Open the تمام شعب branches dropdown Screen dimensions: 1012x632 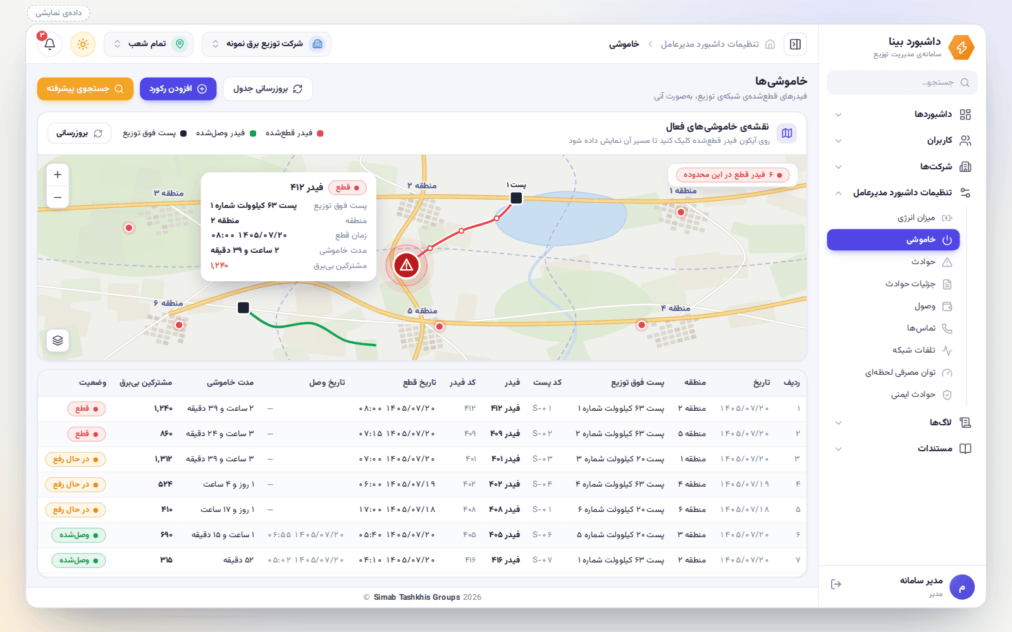click(x=149, y=44)
